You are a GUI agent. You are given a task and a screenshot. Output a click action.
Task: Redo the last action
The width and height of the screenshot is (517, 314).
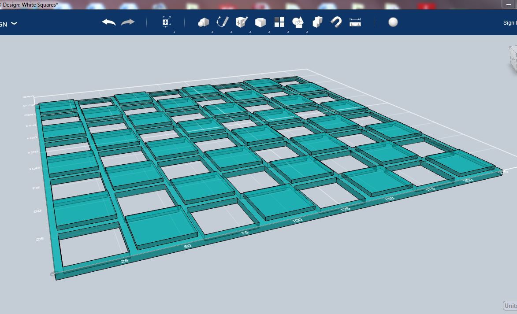(128, 22)
